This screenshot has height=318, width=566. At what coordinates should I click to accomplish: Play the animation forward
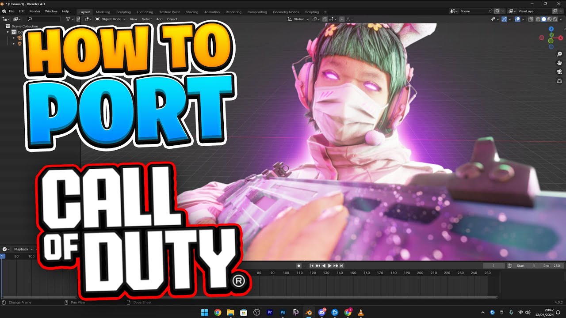(330, 265)
